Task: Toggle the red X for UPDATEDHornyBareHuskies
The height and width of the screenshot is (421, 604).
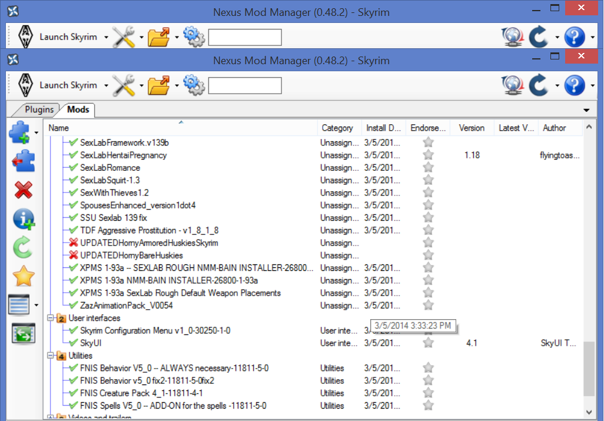Action: 73,256
